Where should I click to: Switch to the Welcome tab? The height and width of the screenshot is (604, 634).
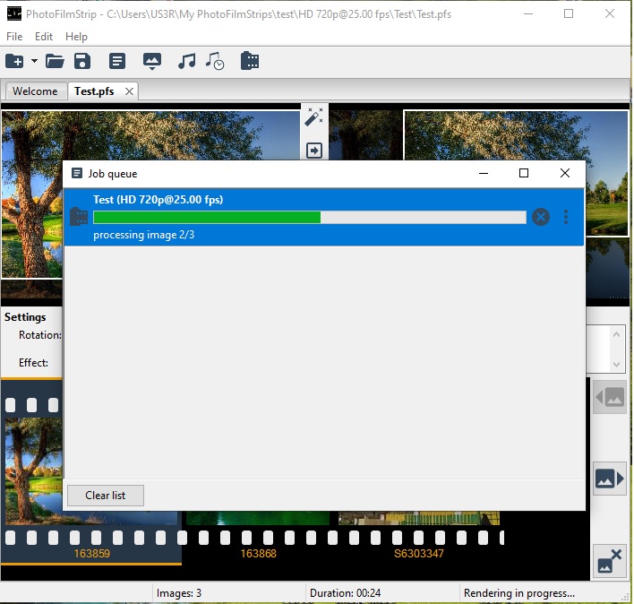[x=35, y=91]
